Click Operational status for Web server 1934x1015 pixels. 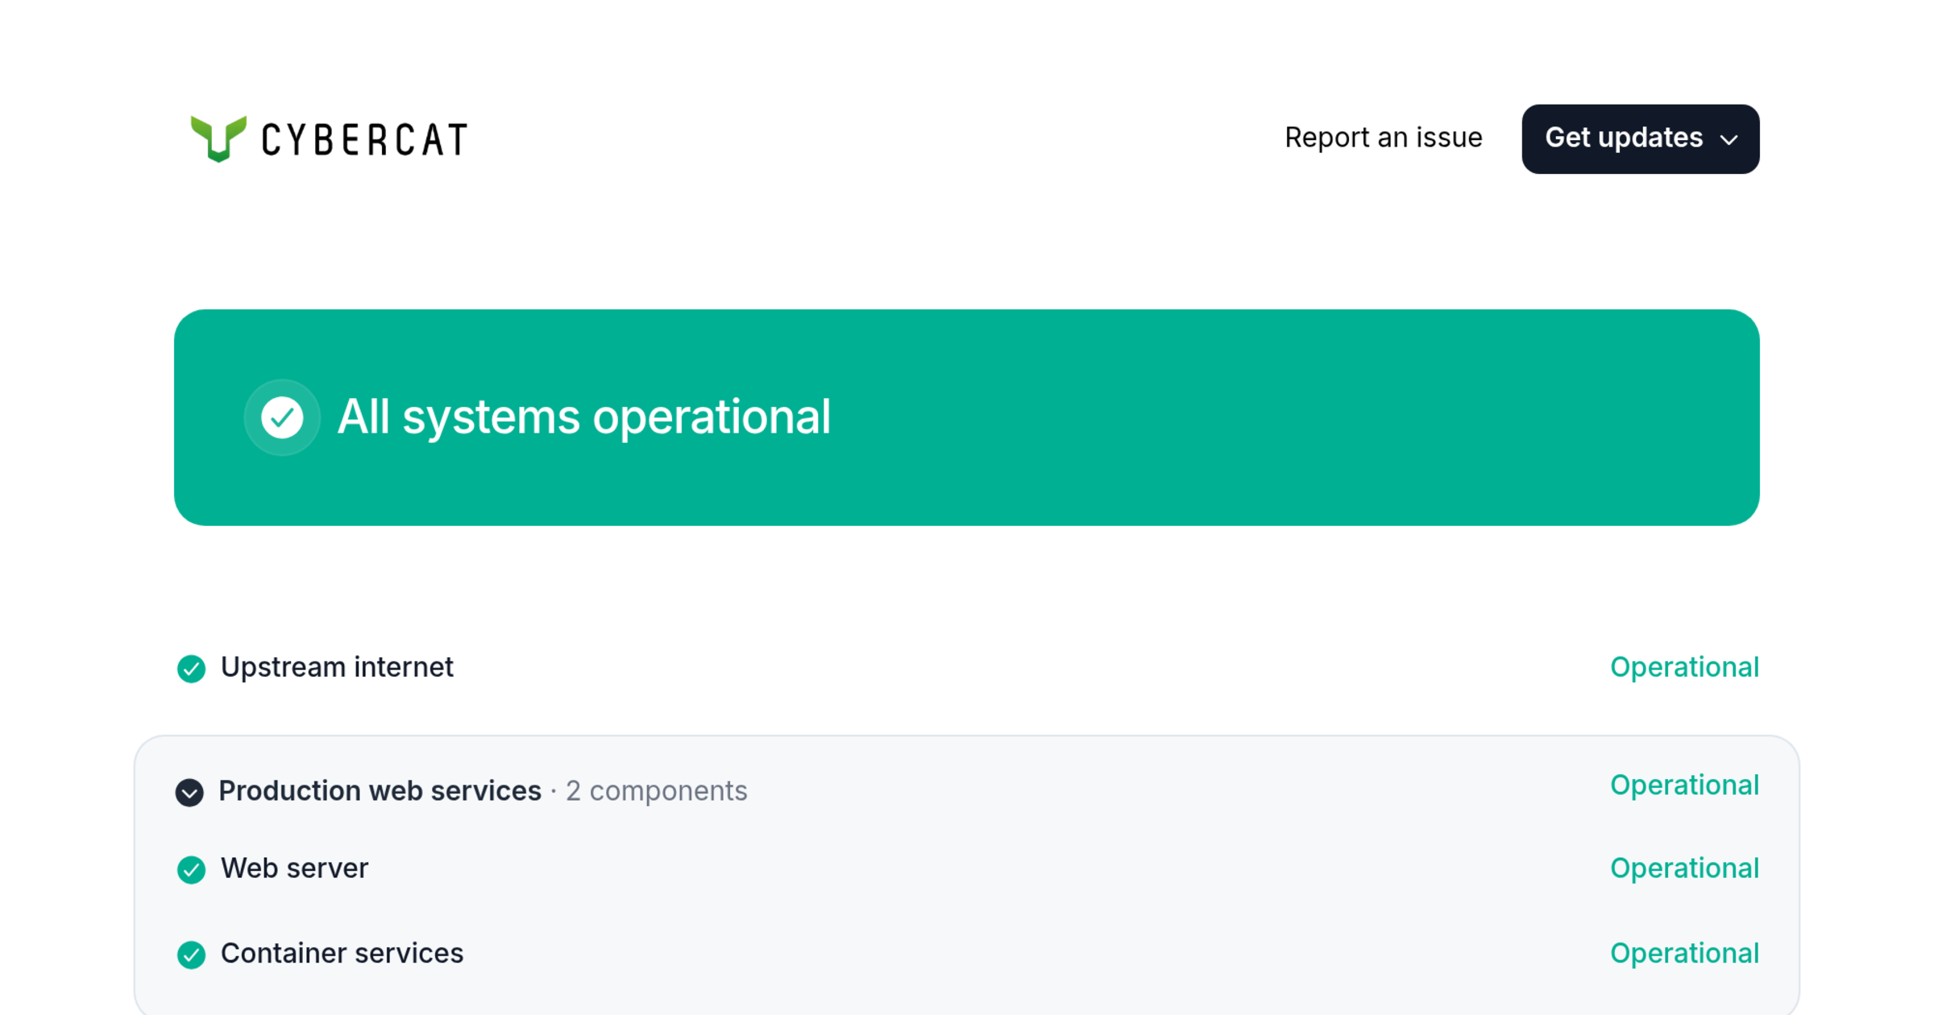point(1684,868)
